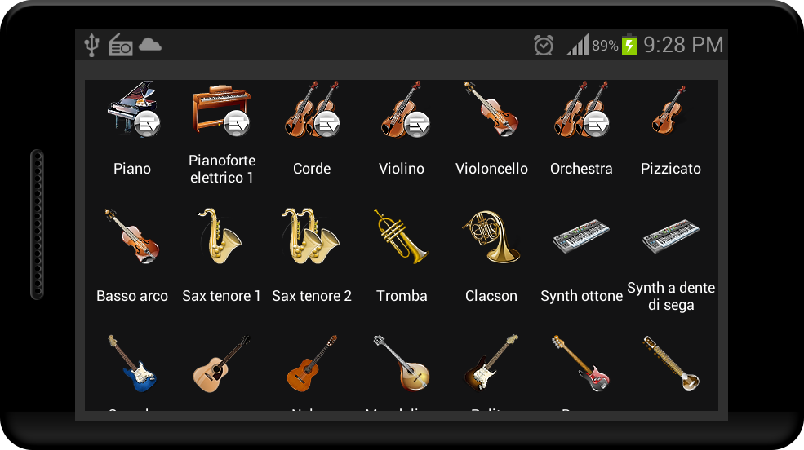Screen dimensions: 804x450
Task: Choose the mandolin instrument icon
Action: tap(402, 363)
